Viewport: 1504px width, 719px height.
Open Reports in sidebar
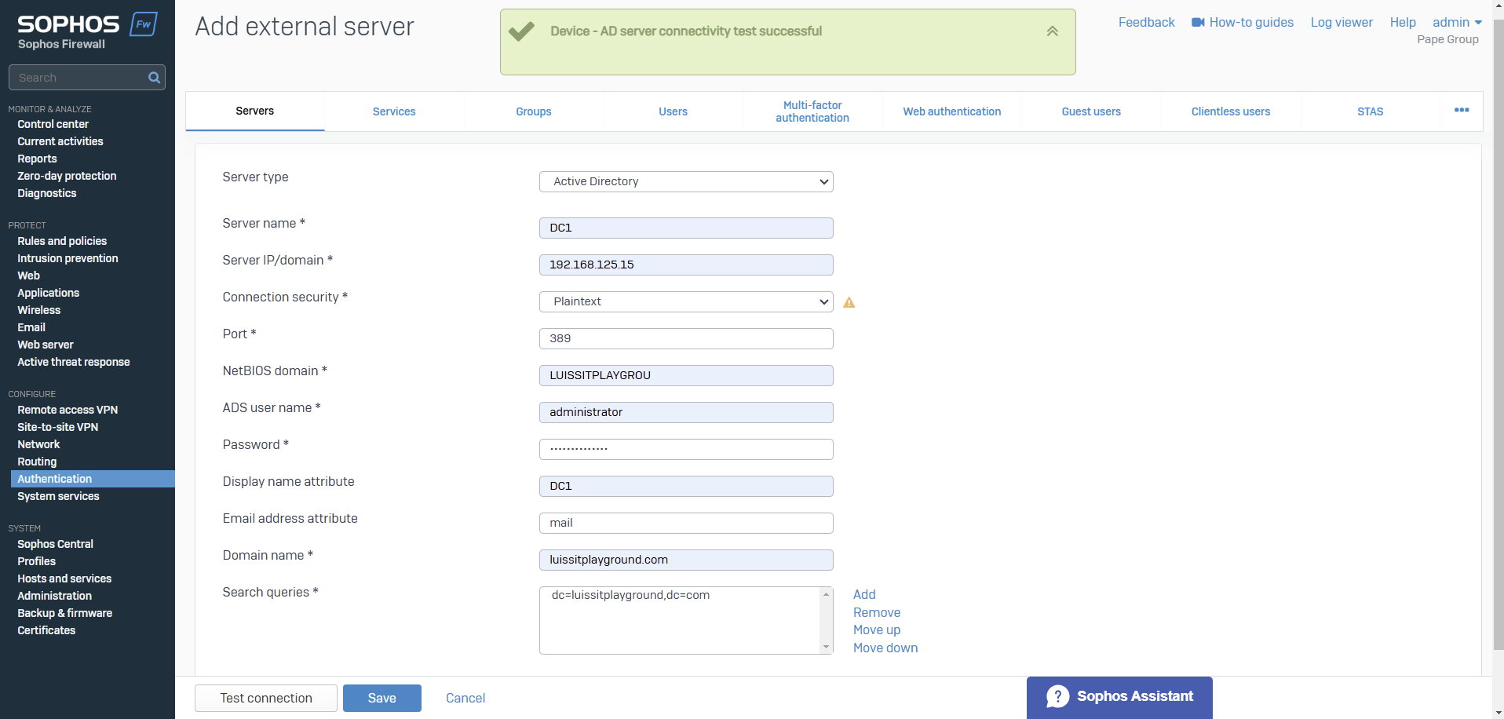[x=37, y=159]
